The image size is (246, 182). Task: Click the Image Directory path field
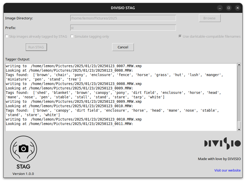[x=123, y=18]
